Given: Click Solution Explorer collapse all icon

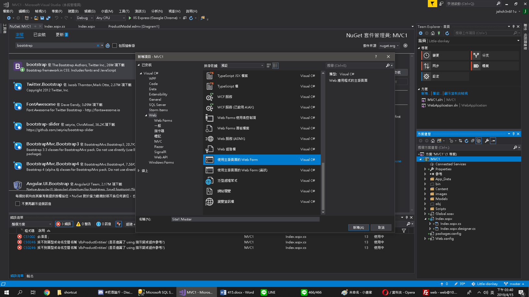Looking at the screenshot, I should (472, 141).
